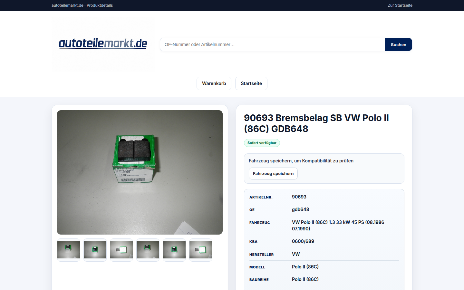Click autoteilemarkt.de breadcrumb in top bar

coord(67,5)
